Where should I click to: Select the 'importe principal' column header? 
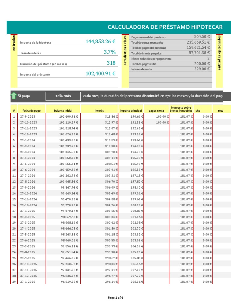click(x=131, y=111)
